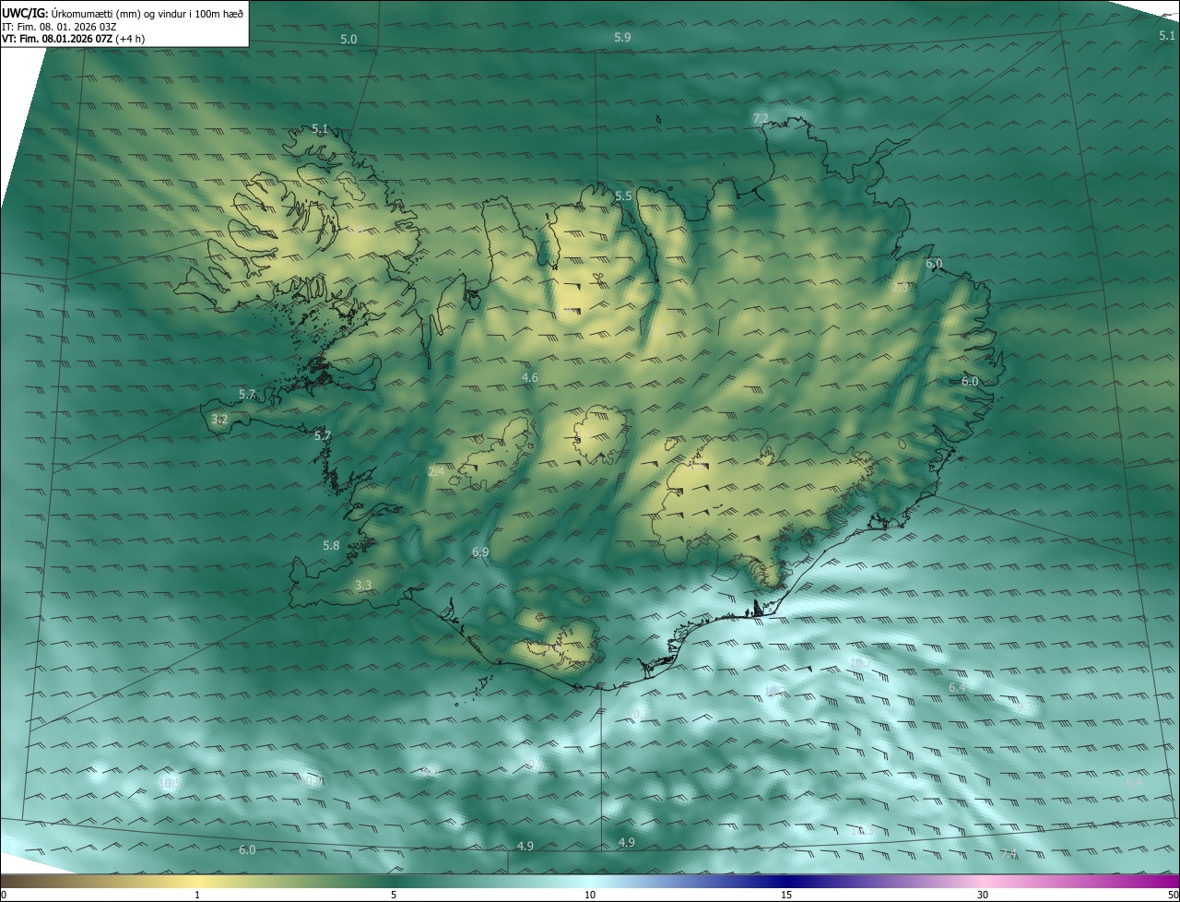1180x902 pixels.
Task: Click the '9.7' value in the southeast ocean
Action: 1025,706
